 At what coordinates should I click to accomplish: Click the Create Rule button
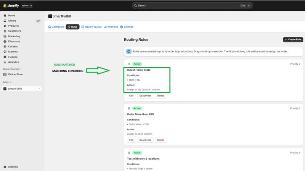pos(293,40)
